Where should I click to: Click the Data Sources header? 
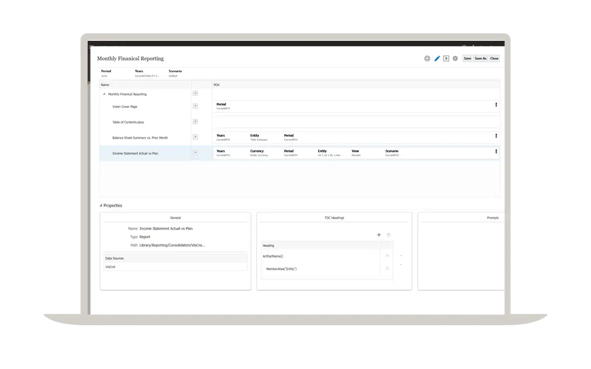tap(115, 258)
